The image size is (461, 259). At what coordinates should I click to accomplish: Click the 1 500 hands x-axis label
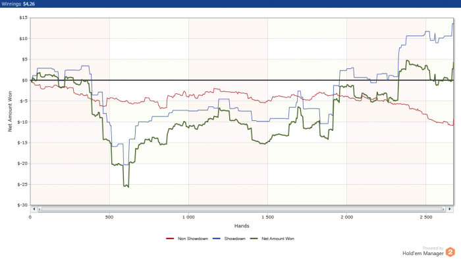tap(267, 218)
